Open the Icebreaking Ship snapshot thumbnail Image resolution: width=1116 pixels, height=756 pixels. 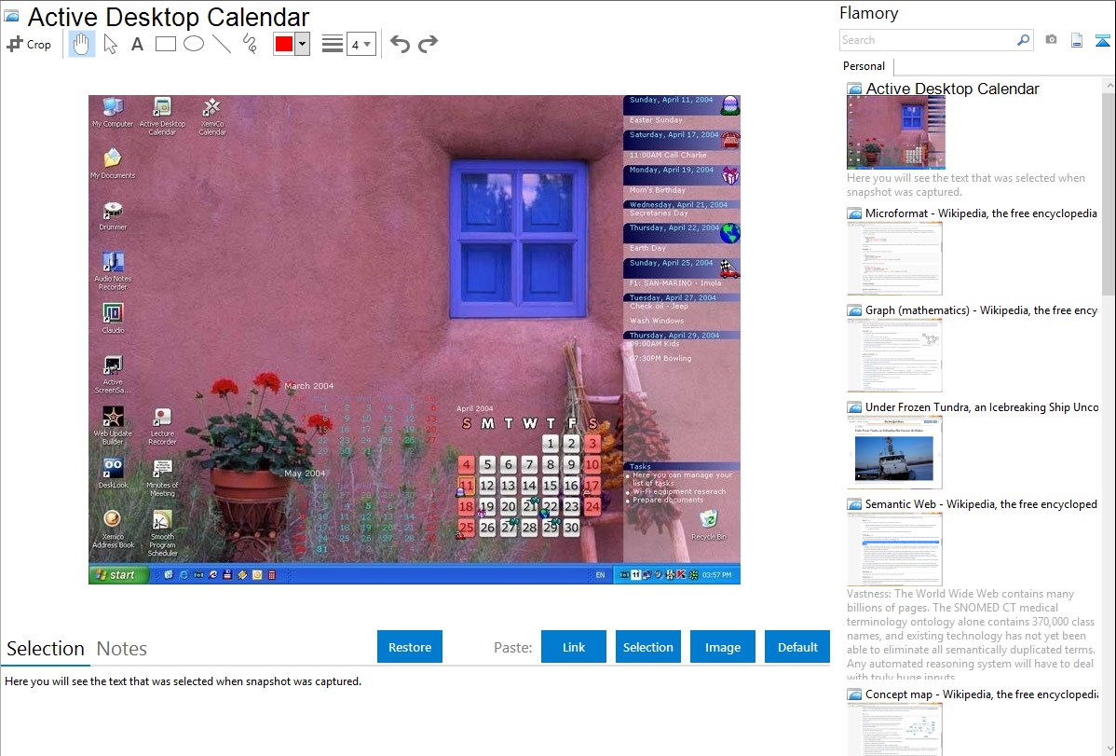click(894, 452)
